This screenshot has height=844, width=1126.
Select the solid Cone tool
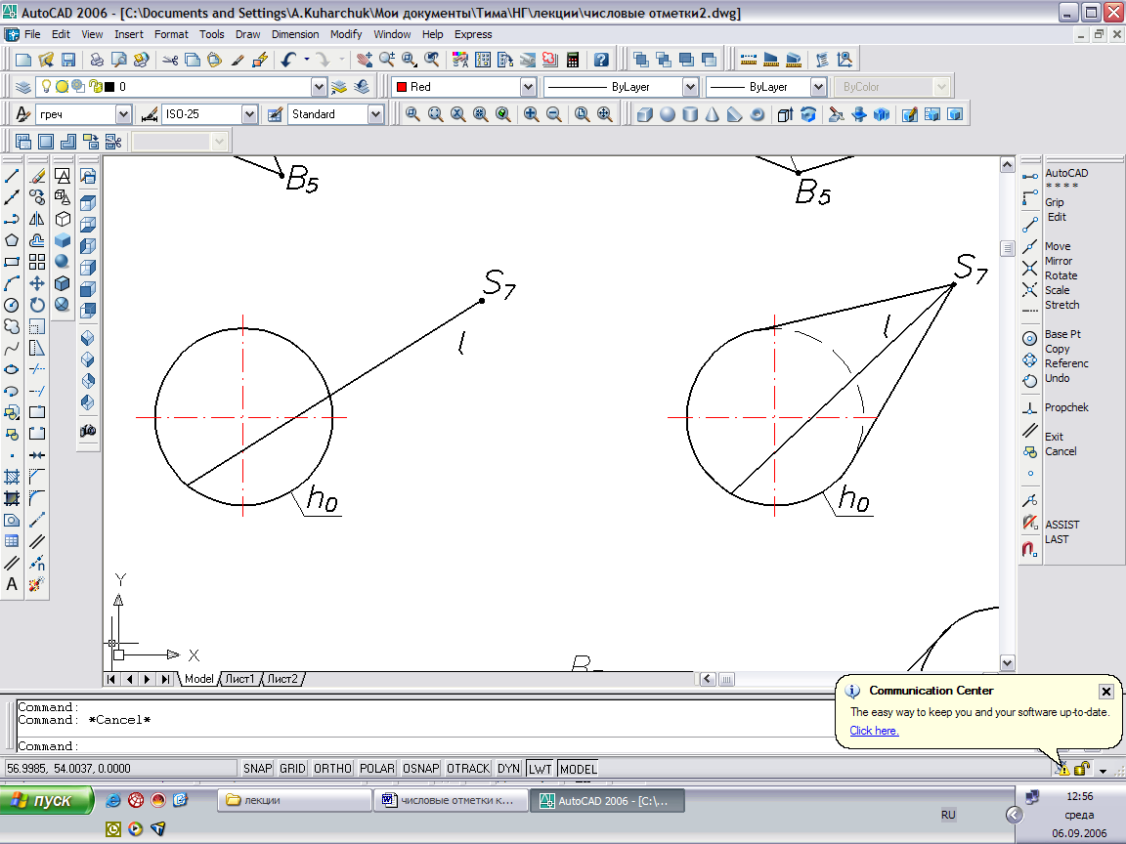click(713, 114)
